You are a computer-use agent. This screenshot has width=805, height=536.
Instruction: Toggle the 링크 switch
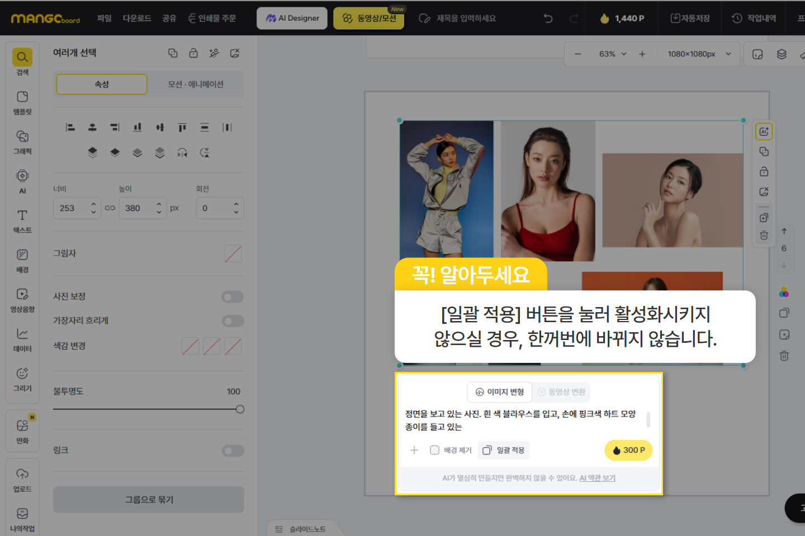[x=233, y=451]
